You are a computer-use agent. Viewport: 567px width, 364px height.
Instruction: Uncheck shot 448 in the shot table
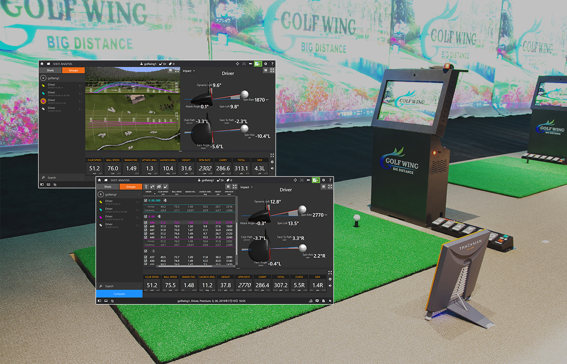[x=145, y=226]
